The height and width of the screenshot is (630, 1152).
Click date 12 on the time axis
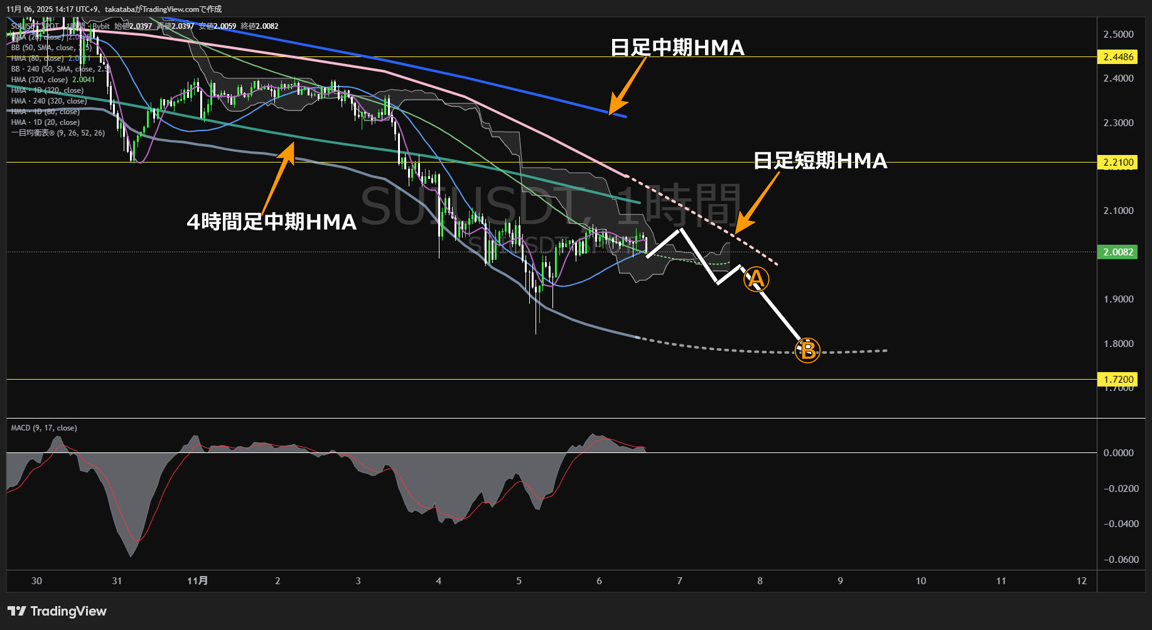[x=1081, y=581]
